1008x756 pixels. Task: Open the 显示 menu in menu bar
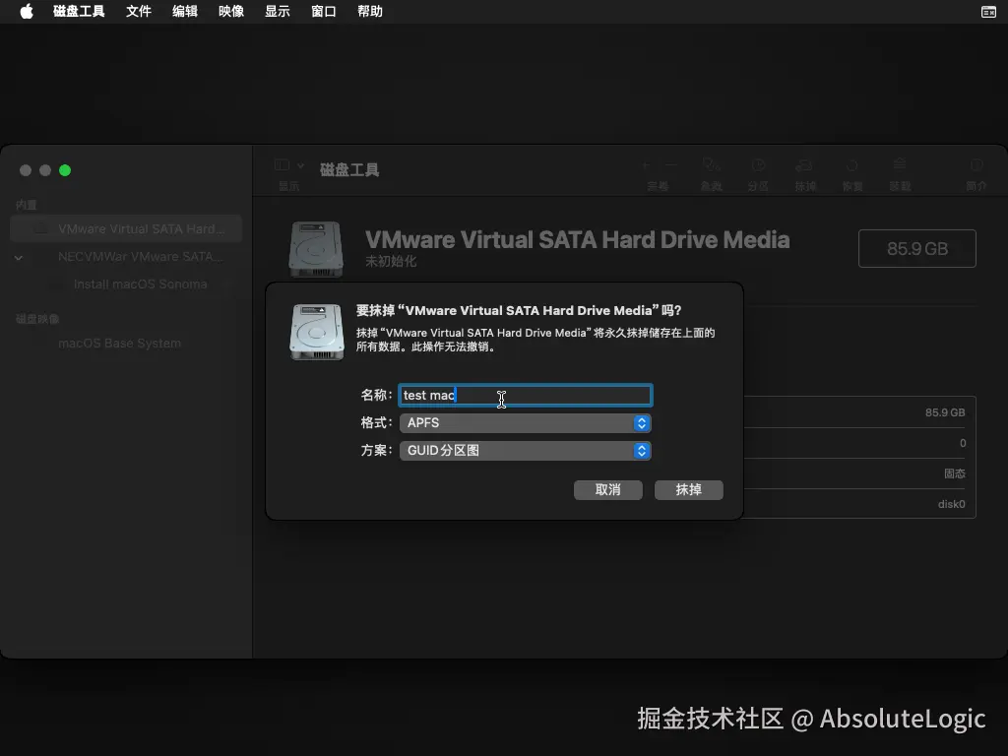point(277,11)
